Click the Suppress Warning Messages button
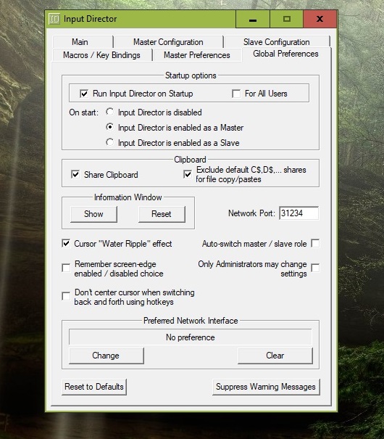Viewport: 384px width, 439px height. pyautogui.click(x=266, y=387)
